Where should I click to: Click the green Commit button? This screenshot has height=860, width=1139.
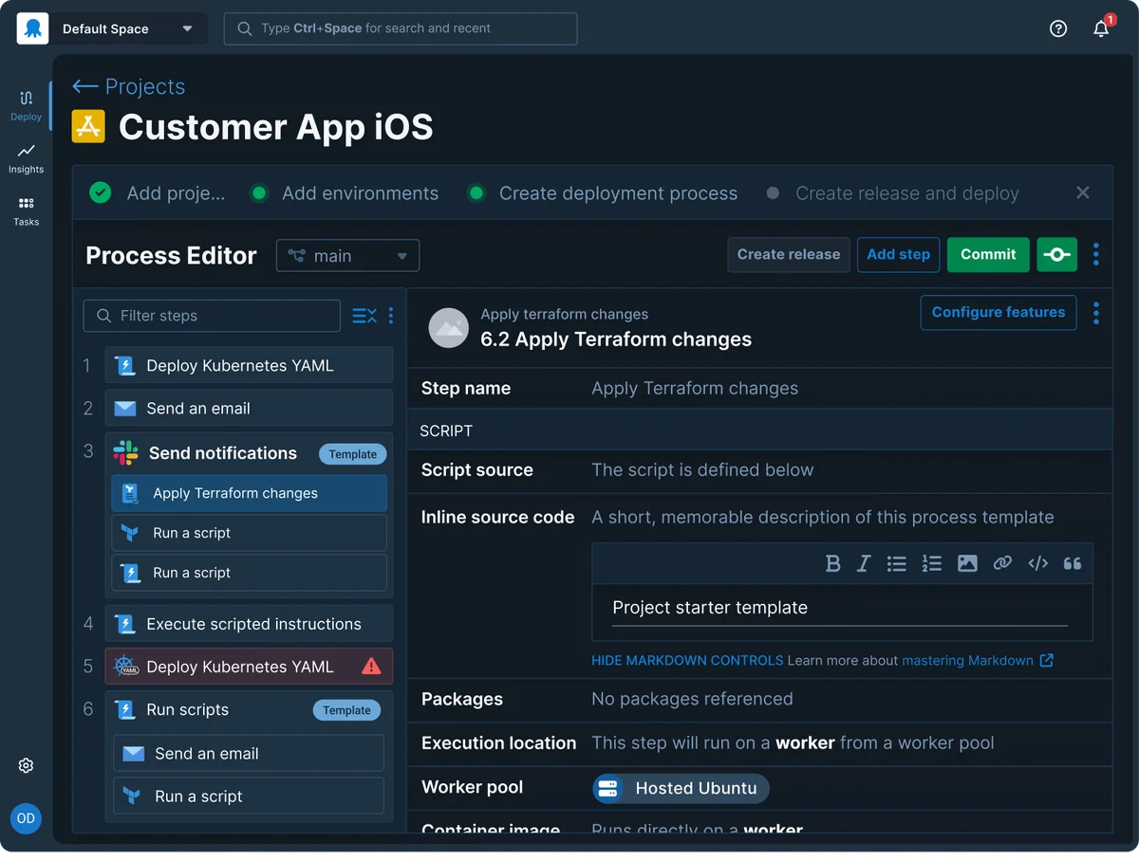tap(988, 254)
